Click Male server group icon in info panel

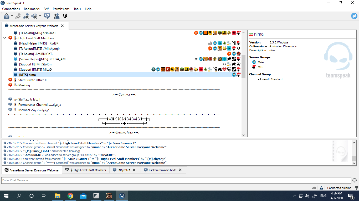click(x=254, y=62)
